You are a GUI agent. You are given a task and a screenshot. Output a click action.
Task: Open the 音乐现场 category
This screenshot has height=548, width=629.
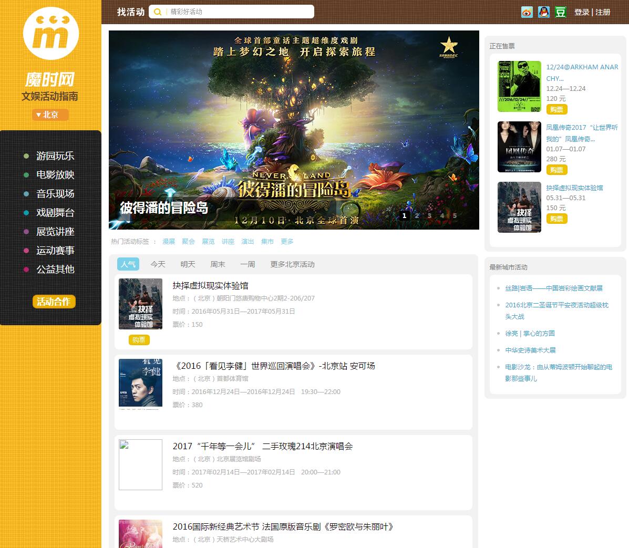pos(55,193)
